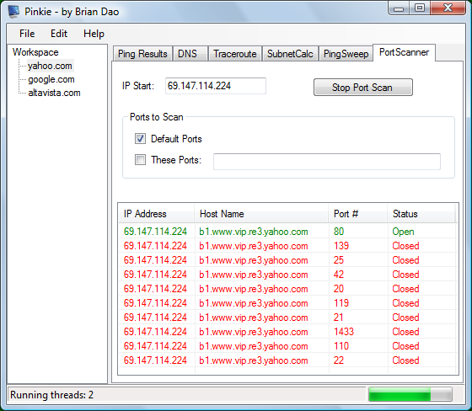Select yahoo.com in the Workspace tree
472x411 pixels.
pos(50,66)
